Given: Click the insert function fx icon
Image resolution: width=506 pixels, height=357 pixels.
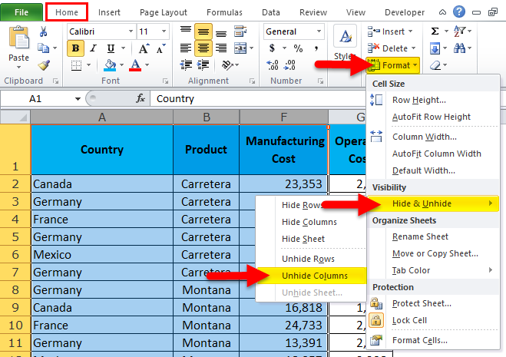Looking at the screenshot, I should (x=141, y=99).
